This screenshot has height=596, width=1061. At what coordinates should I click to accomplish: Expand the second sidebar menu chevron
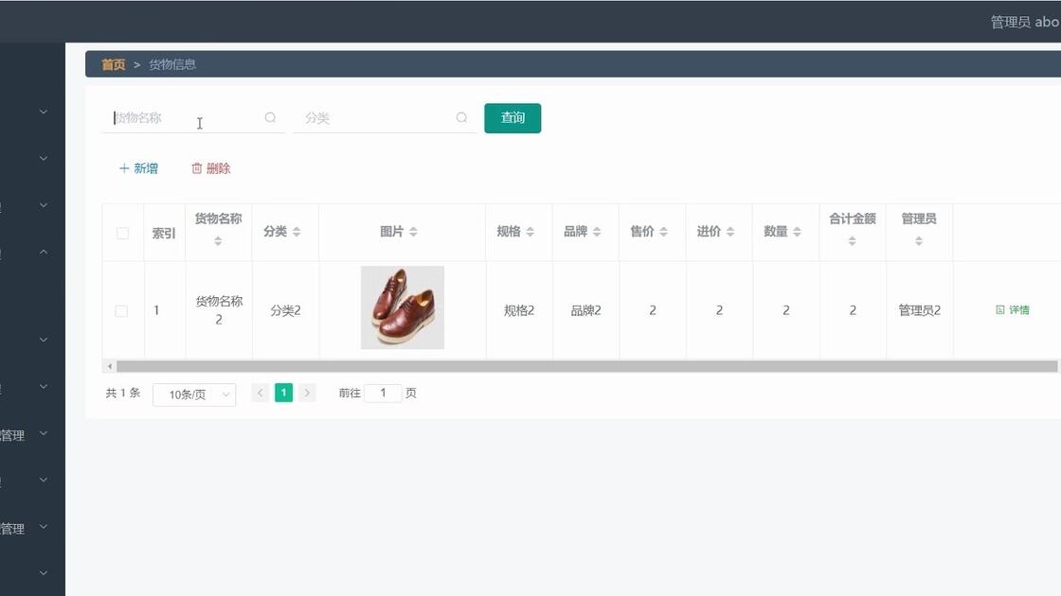coord(44,158)
